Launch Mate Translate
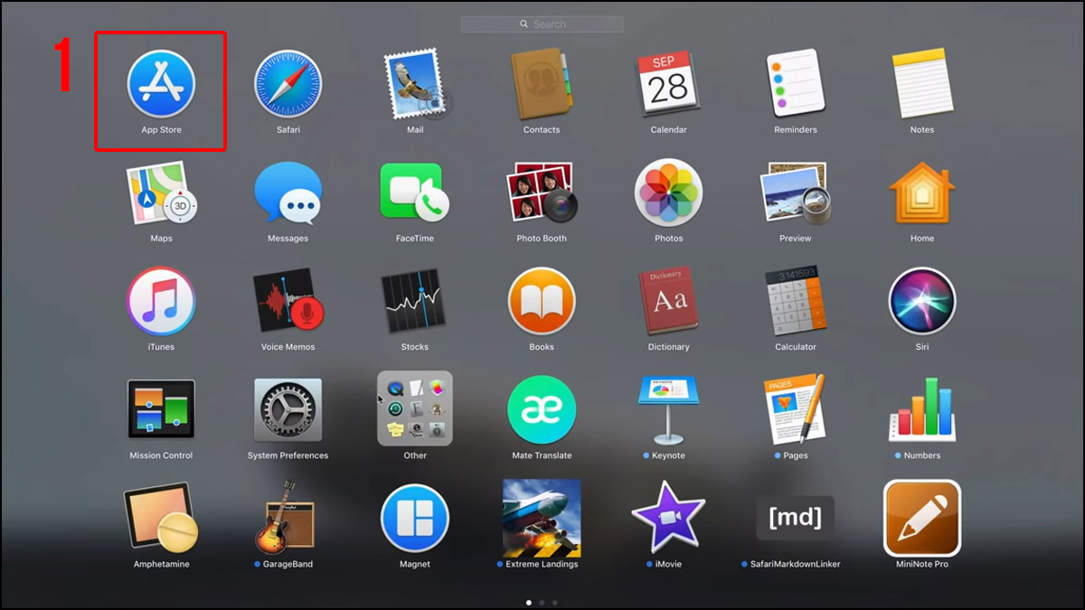The height and width of the screenshot is (610, 1085). click(x=542, y=409)
